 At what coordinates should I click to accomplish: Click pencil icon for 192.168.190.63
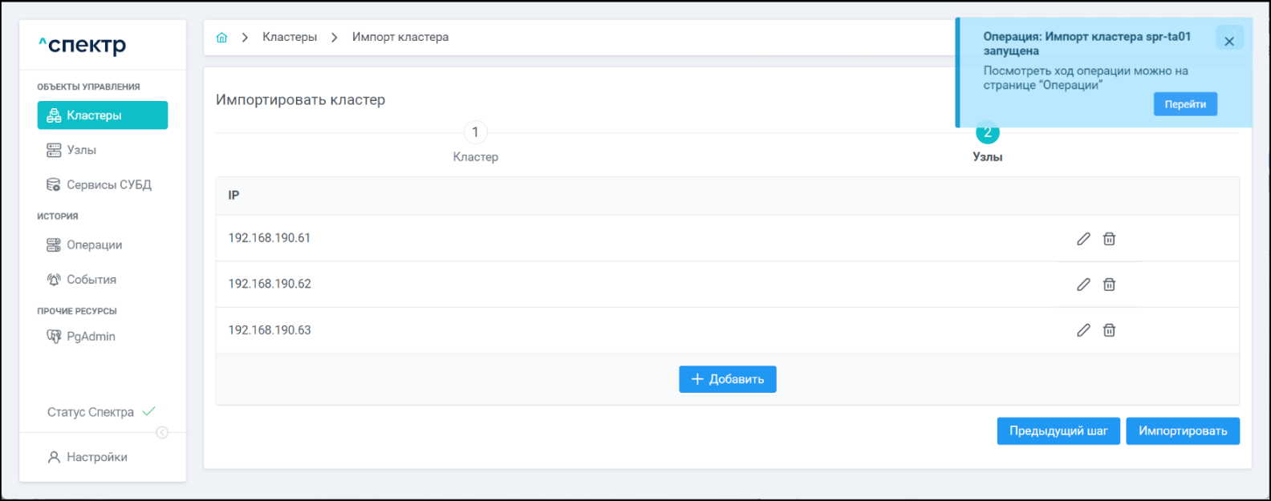(x=1083, y=330)
